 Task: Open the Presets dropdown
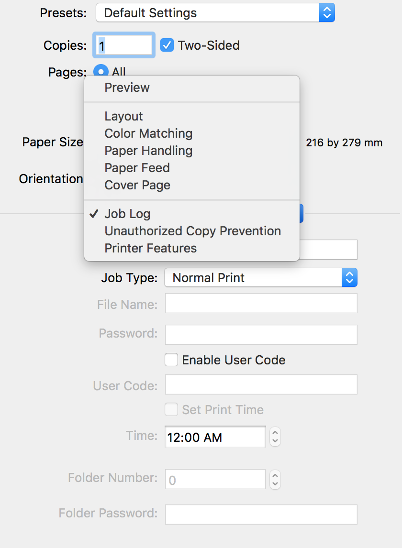[x=215, y=13]
